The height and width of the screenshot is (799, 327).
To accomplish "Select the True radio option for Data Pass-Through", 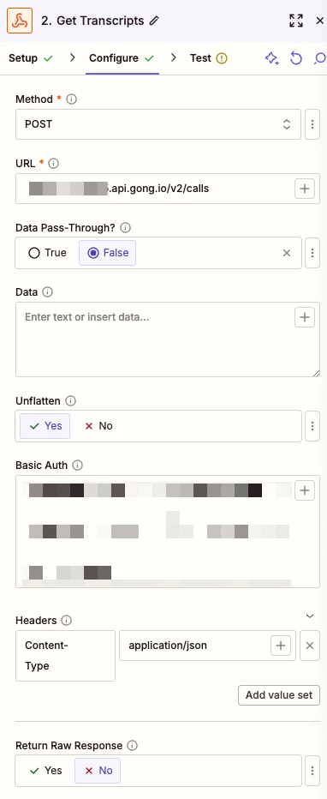I will 47,253.
